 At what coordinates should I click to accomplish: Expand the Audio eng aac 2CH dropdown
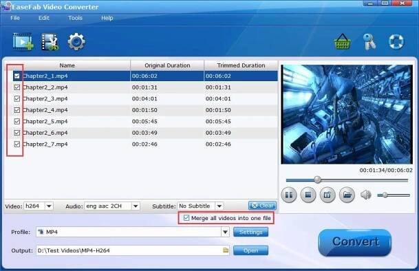136,206
